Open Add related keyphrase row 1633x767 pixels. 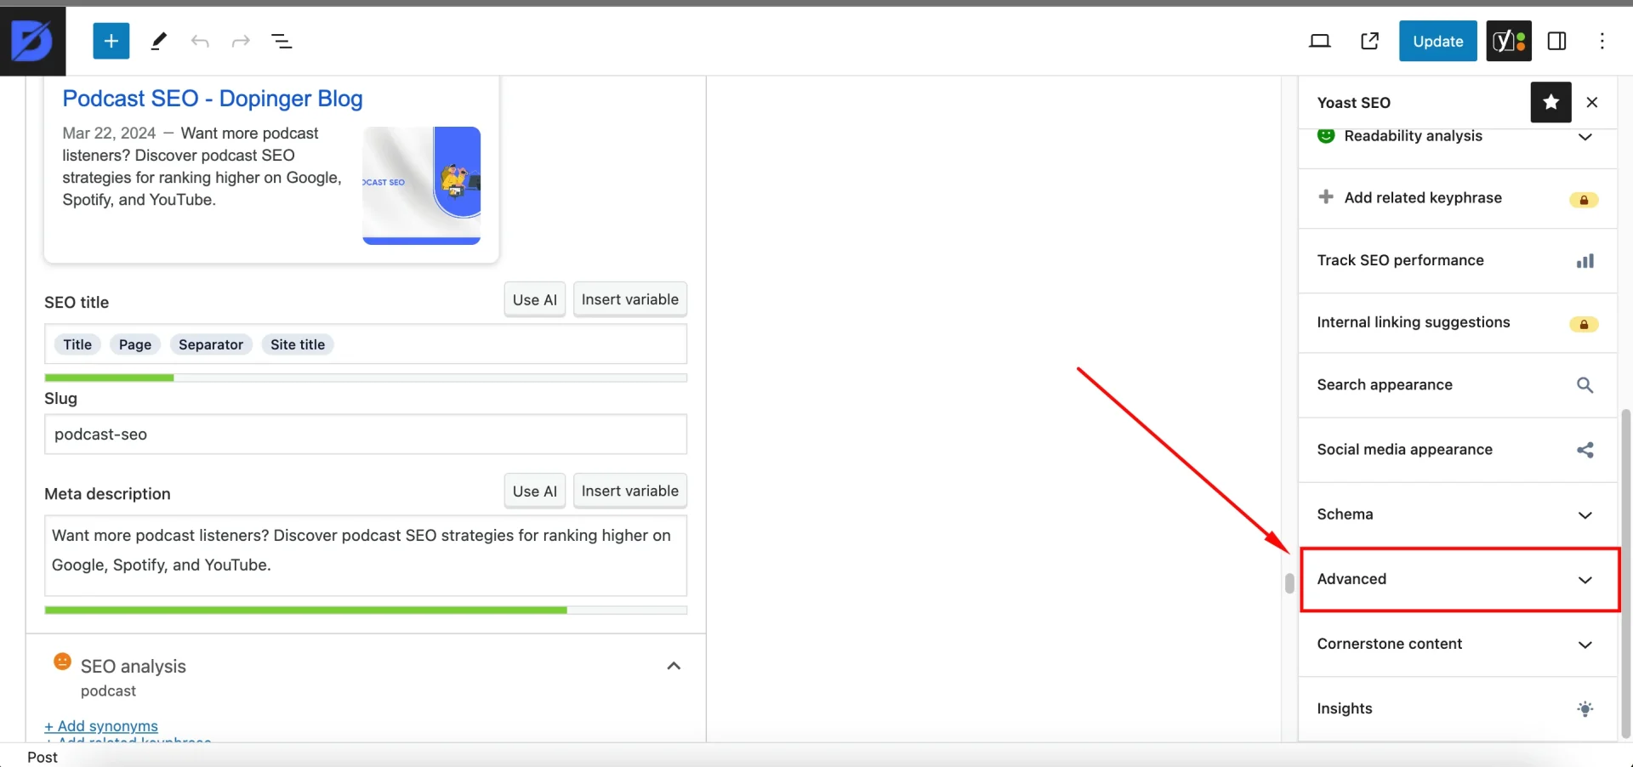click(1457, 198)
